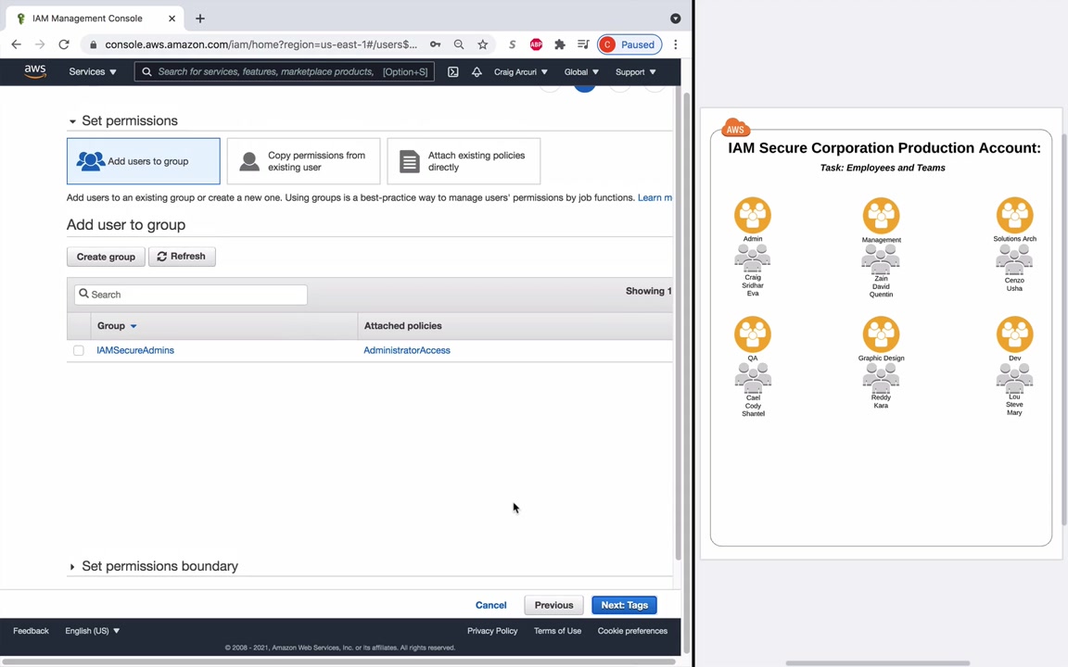
Task: Click the AWS logo home icon
Action: click(x=34, y=71)
